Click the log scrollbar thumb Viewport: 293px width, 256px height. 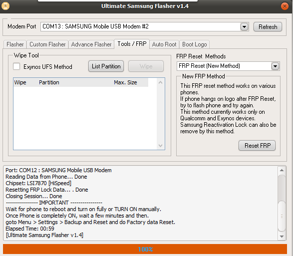282,216
